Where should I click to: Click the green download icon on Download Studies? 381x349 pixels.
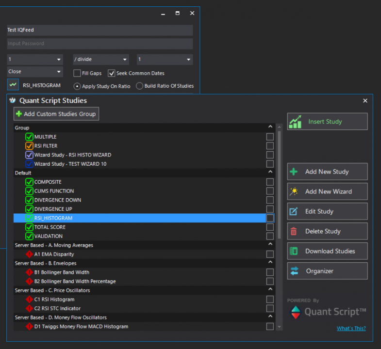tap(294, 251)
